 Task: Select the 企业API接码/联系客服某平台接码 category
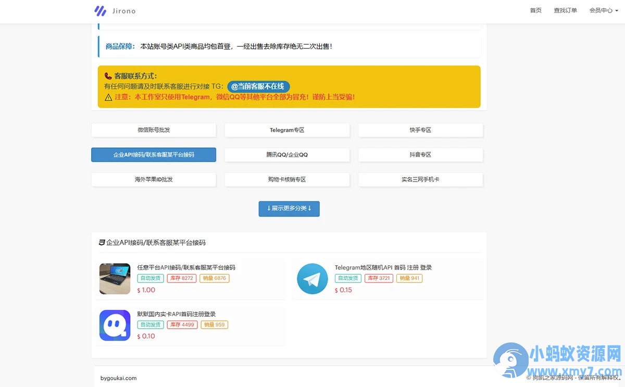coord(154,154)
